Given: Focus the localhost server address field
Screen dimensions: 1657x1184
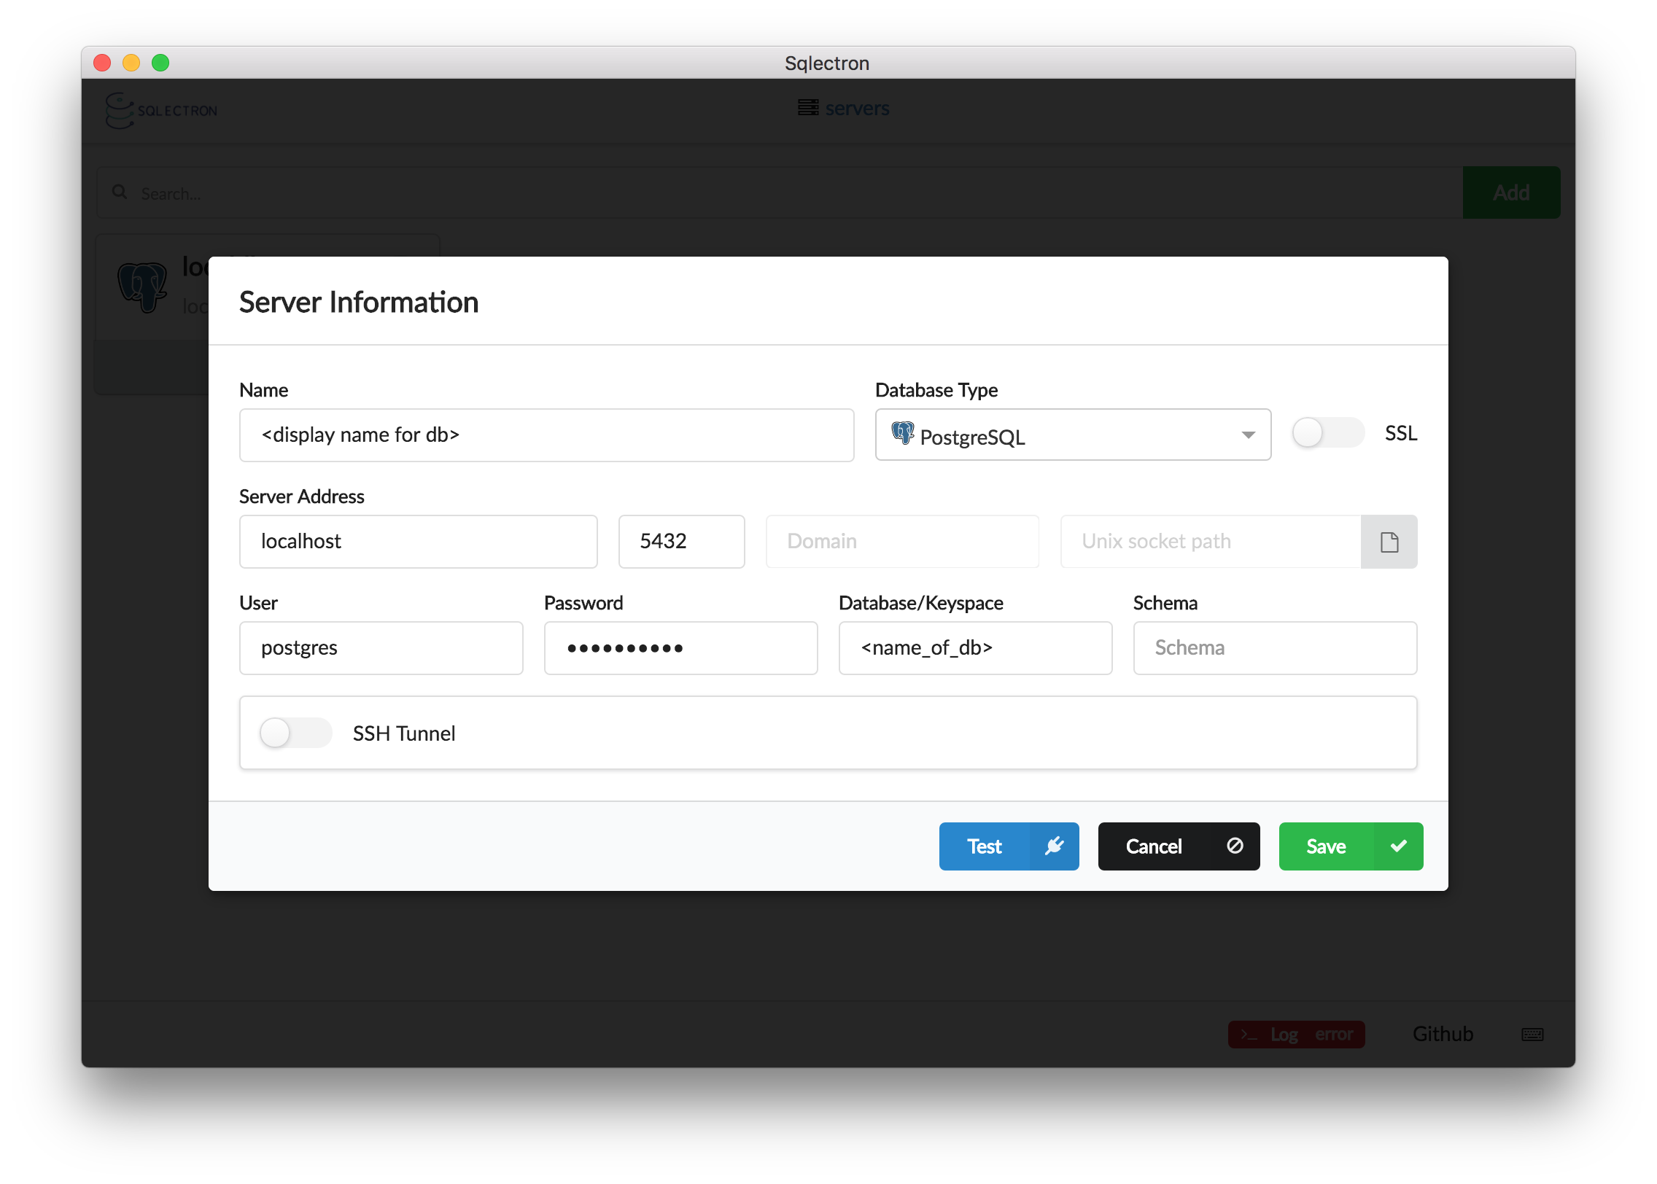Looking at the screenshot, I should 418,542.
